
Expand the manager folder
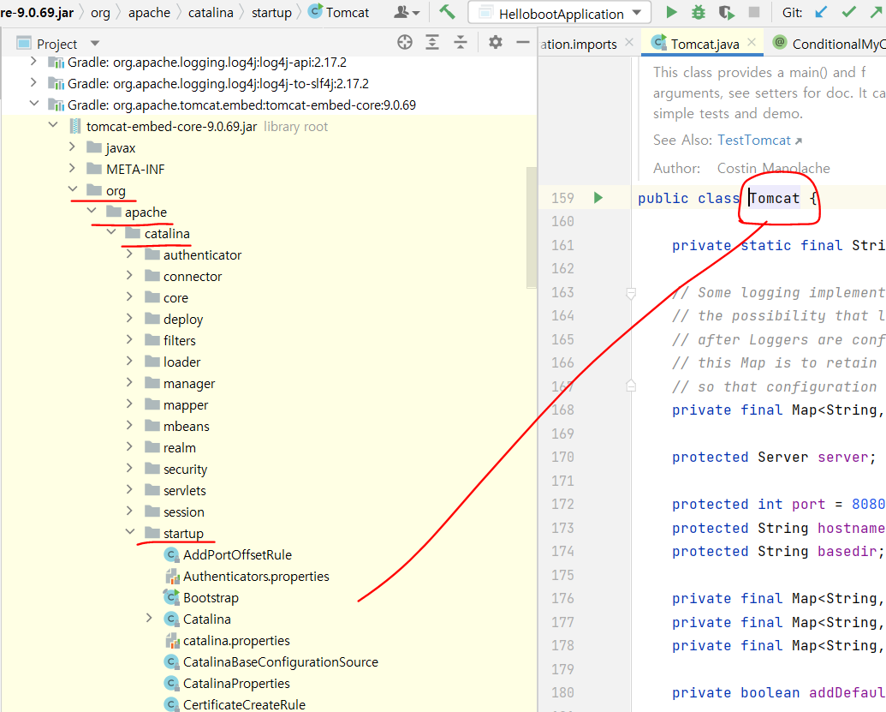tap(129, 383)
